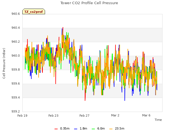Click the 940.4 y-axis tick label

tap(16, 28)
